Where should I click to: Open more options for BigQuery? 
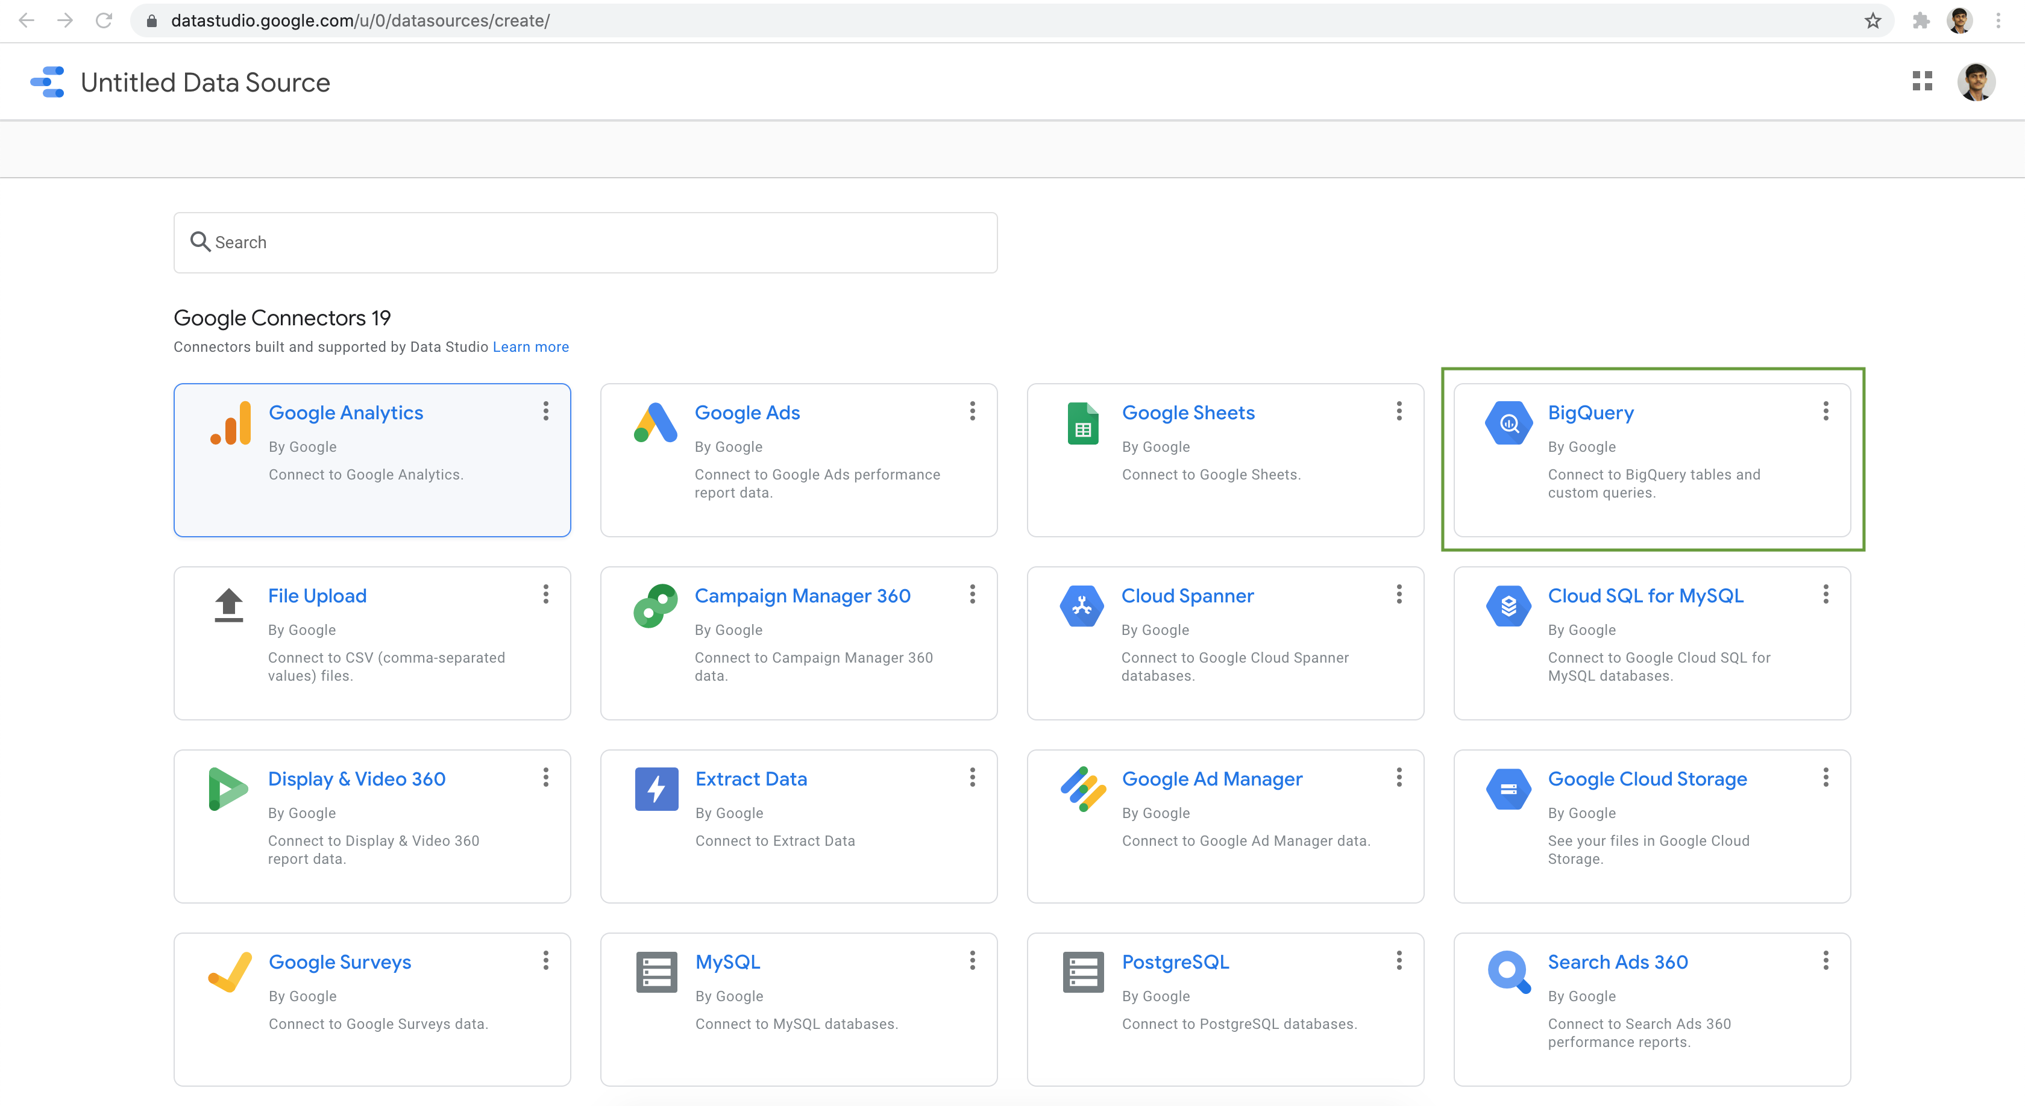[x=1826, y=411]
